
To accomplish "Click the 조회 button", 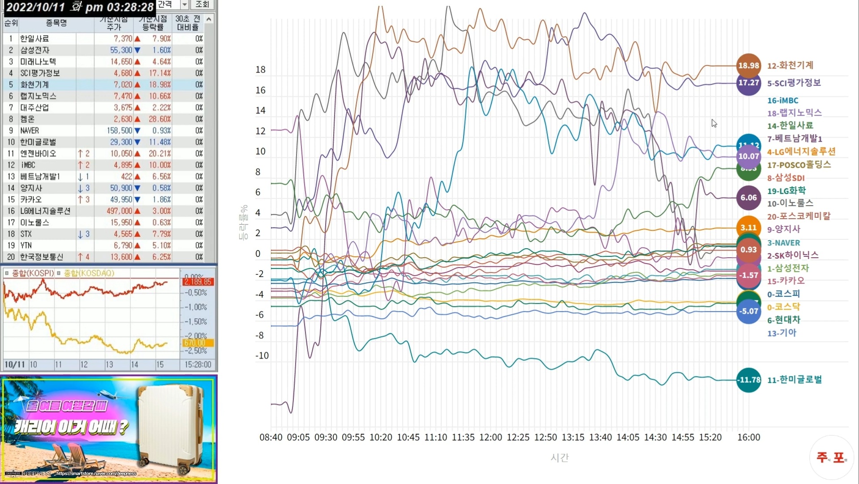I will 202,4.
